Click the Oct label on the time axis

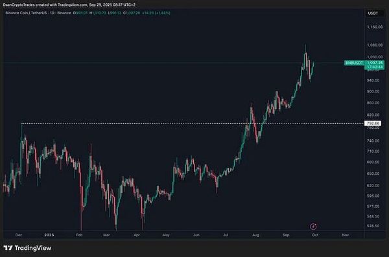pos(315,235)
